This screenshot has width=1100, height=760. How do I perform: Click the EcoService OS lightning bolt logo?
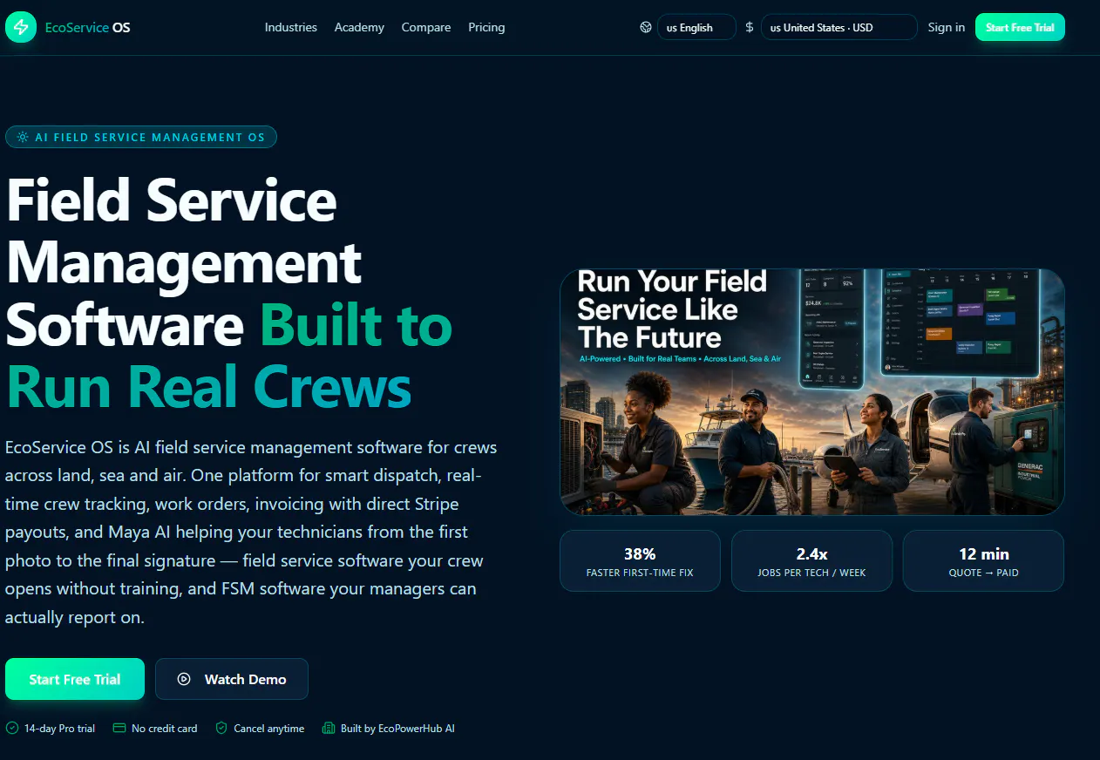[x=21, y=27]
